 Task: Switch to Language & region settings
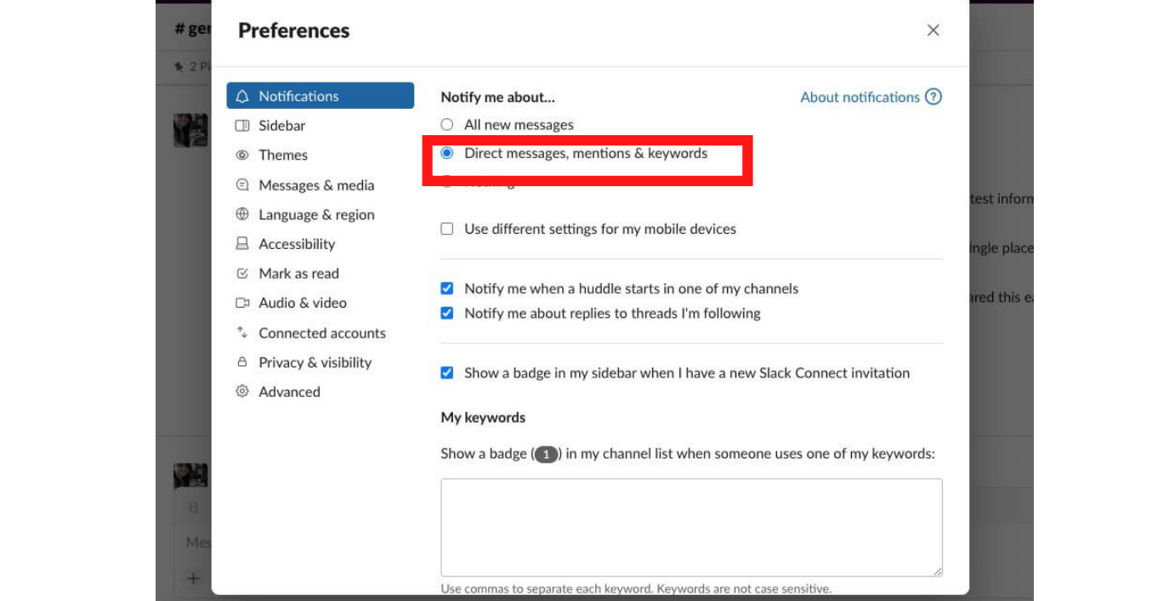tap(321, 214)
